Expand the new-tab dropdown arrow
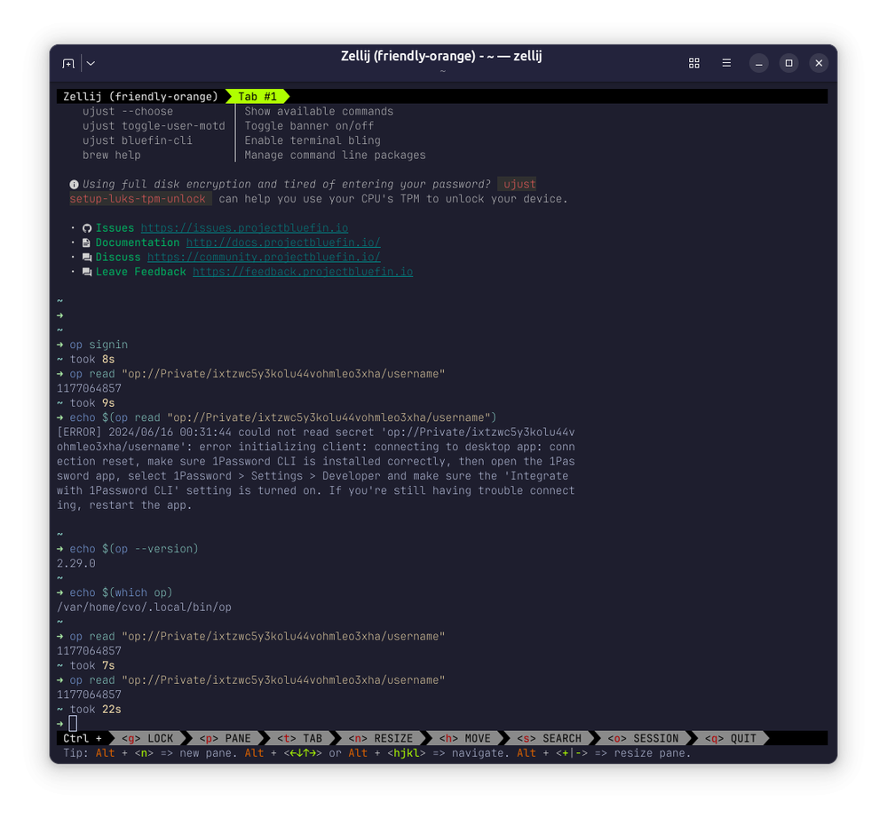Viewport: 887px width, 818px height. (91, 63)
